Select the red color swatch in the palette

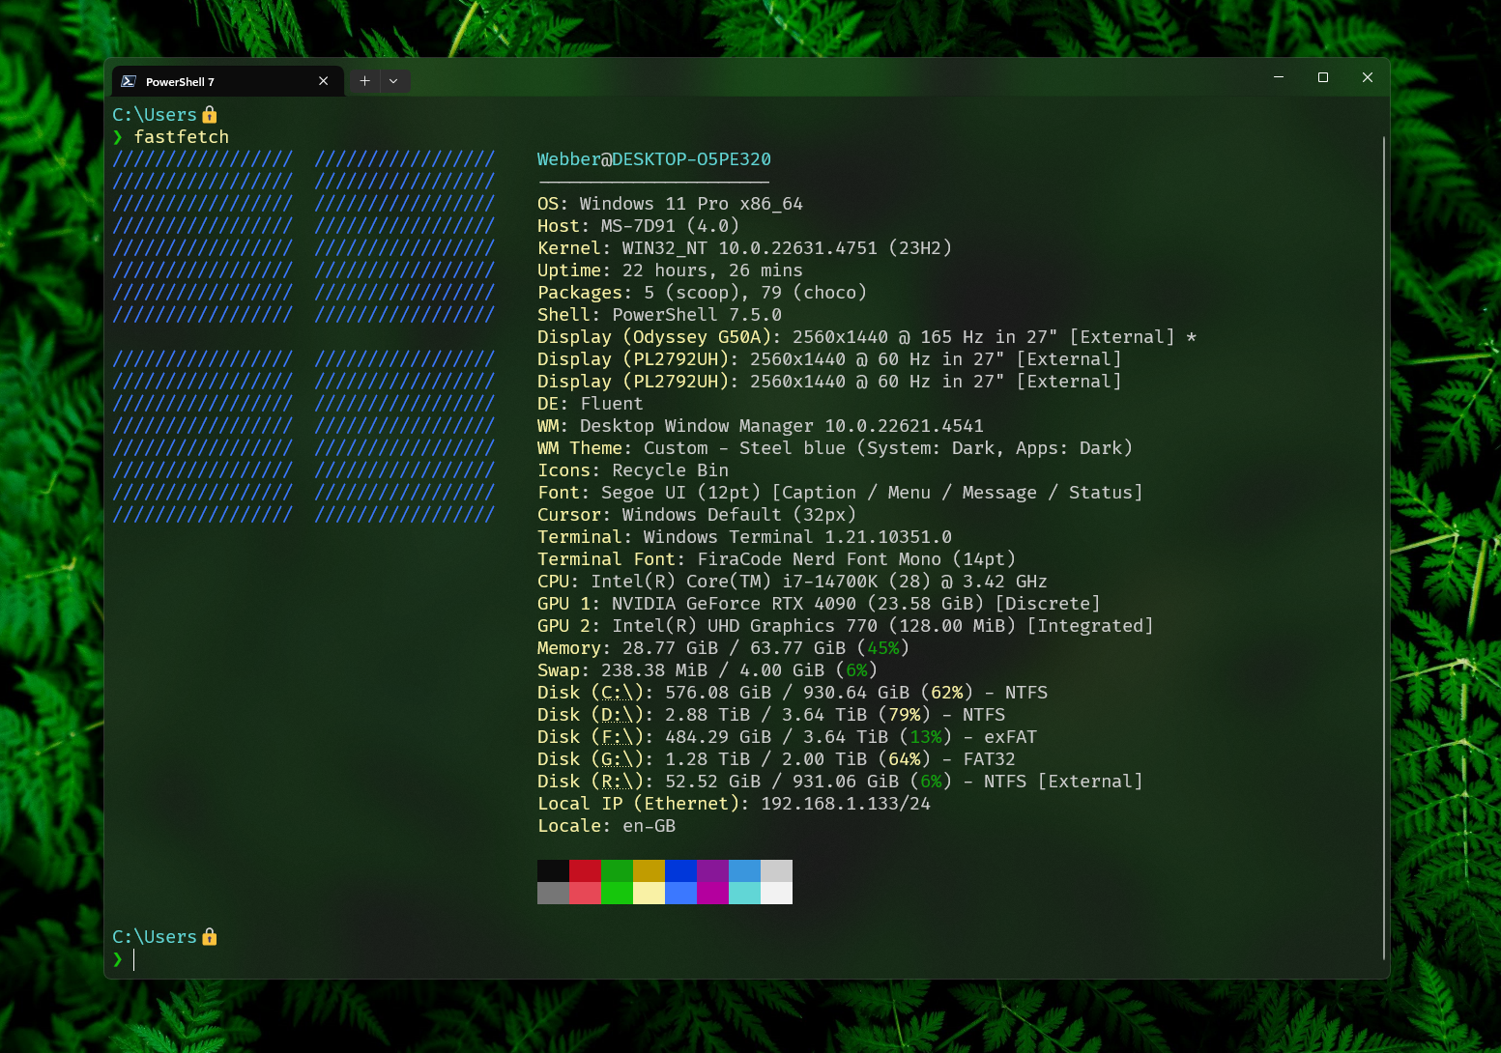tap(584, 868)
